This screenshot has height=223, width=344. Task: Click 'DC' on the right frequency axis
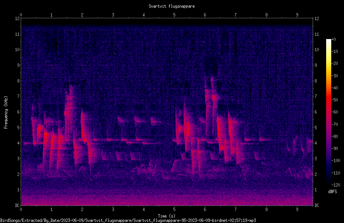click(x=317, y=205)
